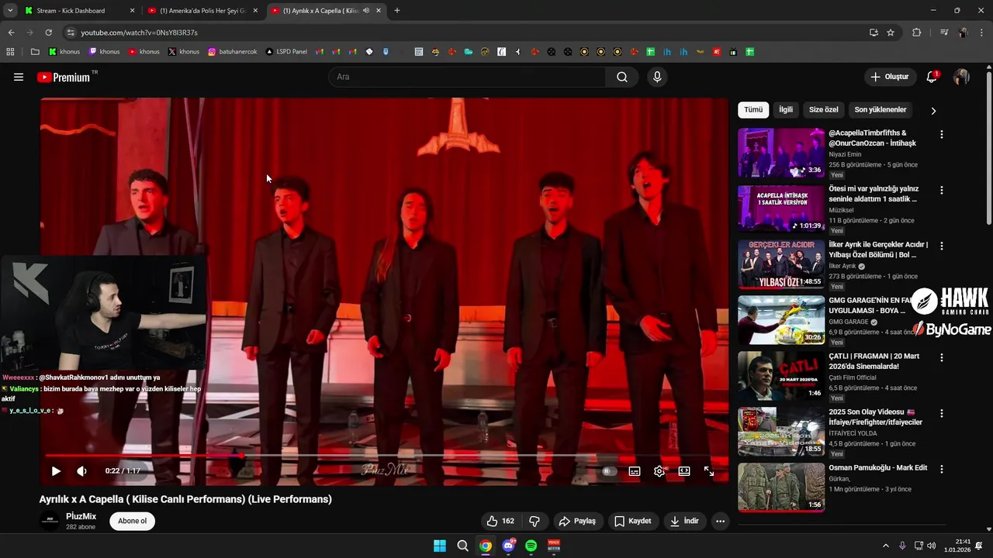Share the video via Paylaş
Viewport: 993px width, 558px height.
pos(577,521)
